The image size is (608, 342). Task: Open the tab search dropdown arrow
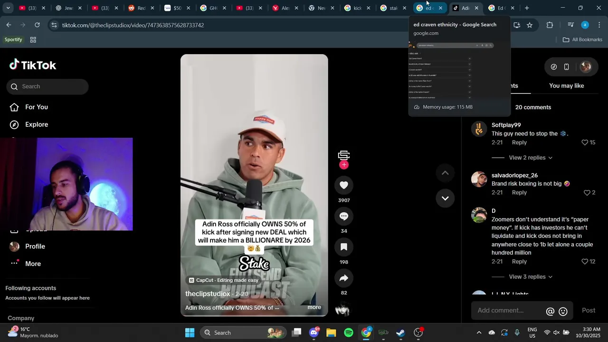tap(8, 8)
